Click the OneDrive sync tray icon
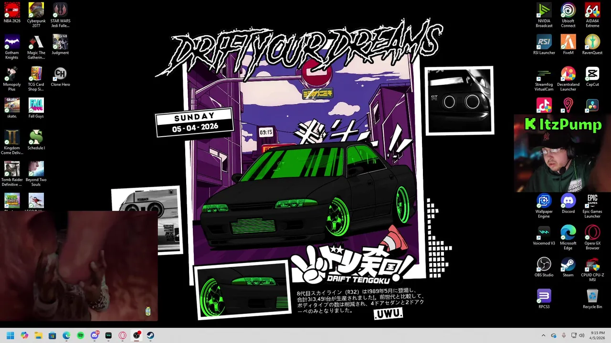 click(x=554, y=335)
